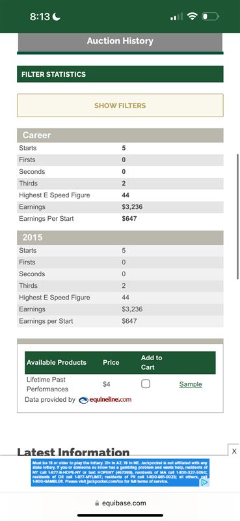Image resolution: width=240 pixels, height=521 pixels.
Task: Close the ad with the X button
Action: click(234, 451)
